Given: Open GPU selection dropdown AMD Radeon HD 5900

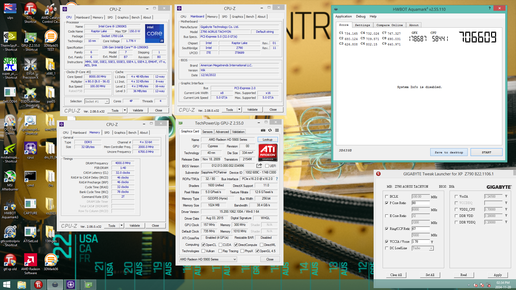Looking at the screenshot, I should click(x=208, y=259).
